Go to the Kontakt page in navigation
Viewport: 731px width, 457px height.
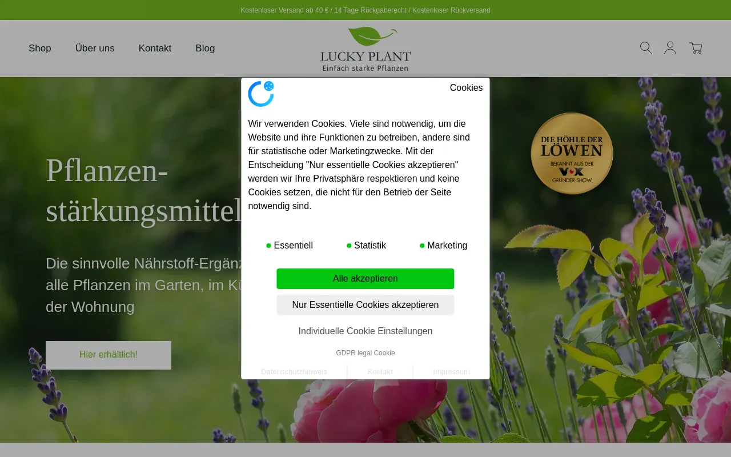(x=155, y=49)
